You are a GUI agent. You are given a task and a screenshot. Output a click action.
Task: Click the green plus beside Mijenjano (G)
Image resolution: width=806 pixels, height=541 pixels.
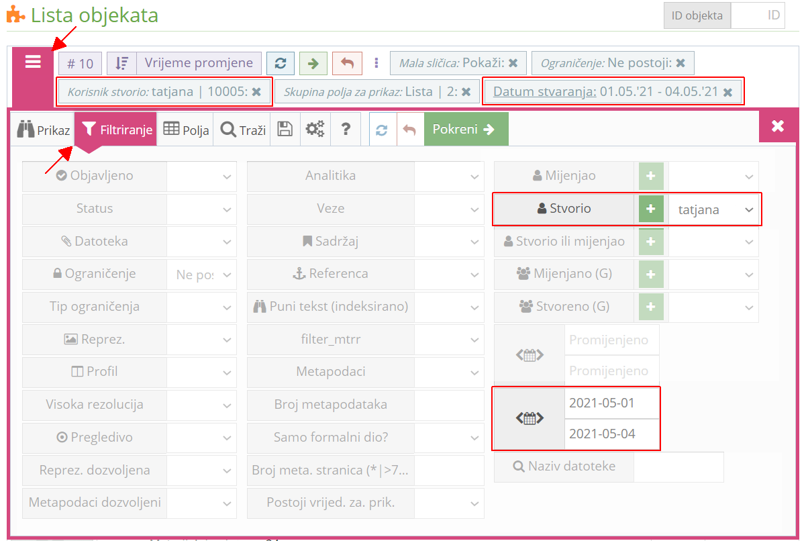[x=650, y=274]
